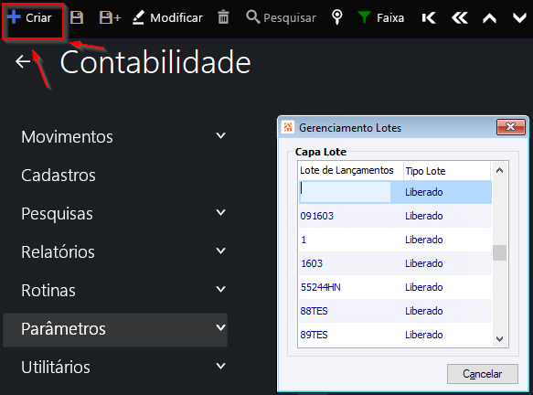Go back with the left arrow

click(x=23, y=61)
